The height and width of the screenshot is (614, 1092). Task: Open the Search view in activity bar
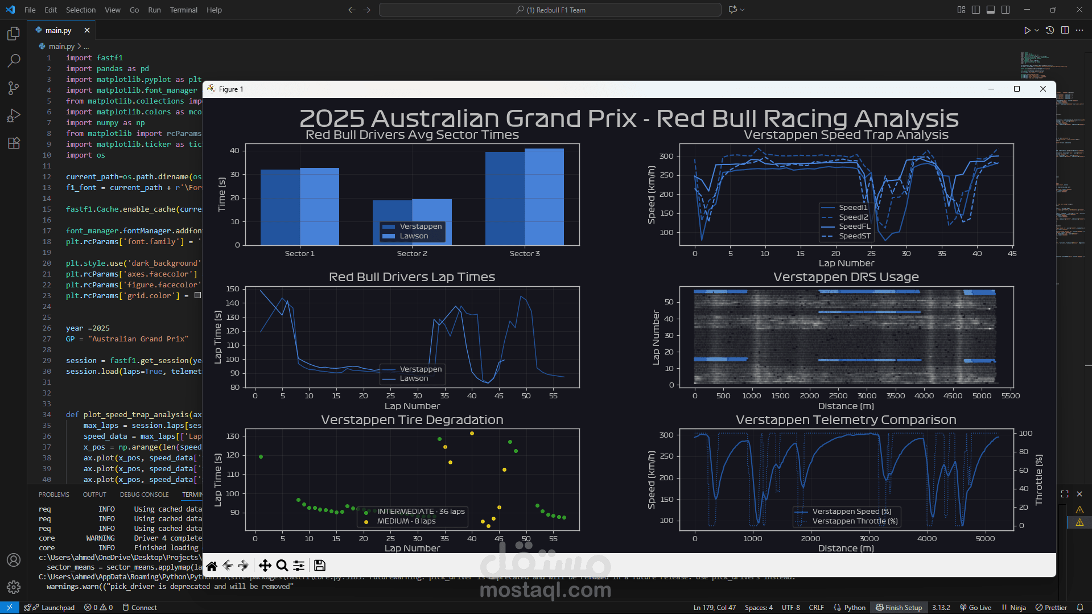[x=14, y=61]
